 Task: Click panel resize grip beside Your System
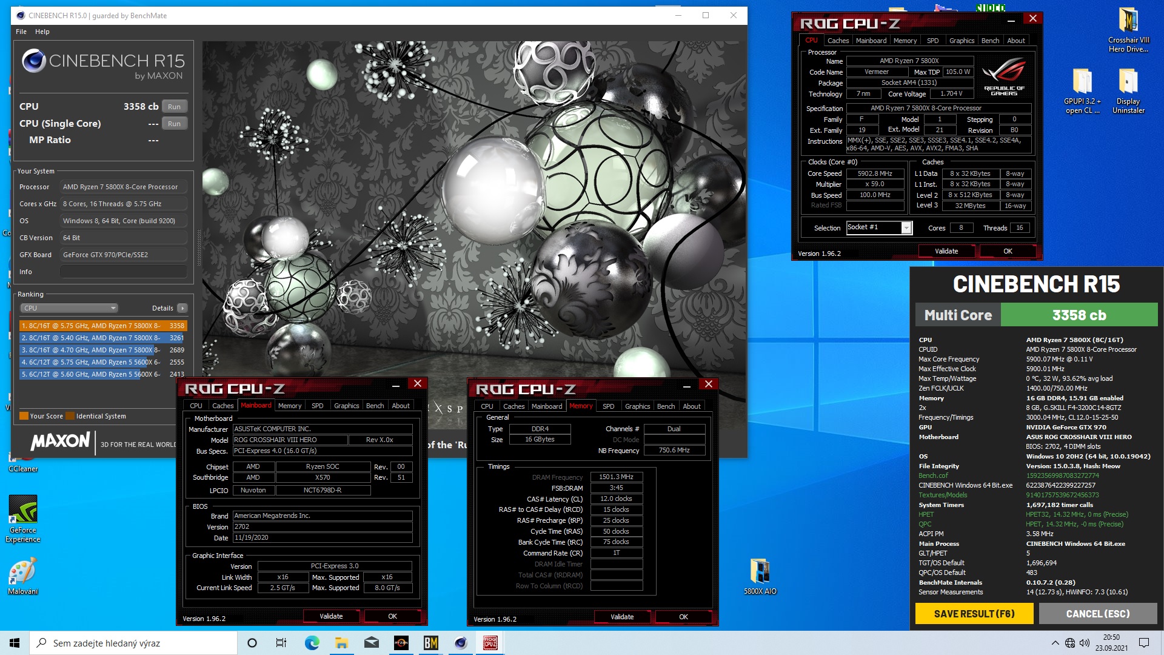(x=198, y=249)
